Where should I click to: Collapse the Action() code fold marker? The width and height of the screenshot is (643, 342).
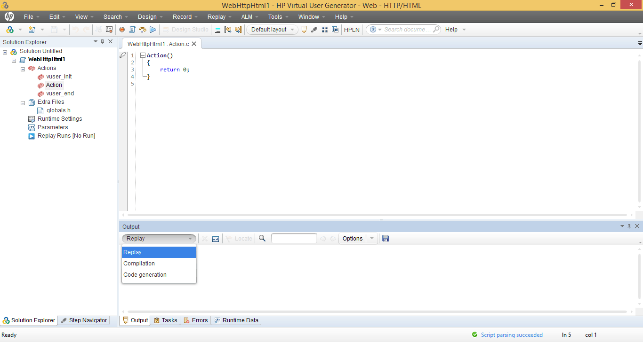pyautogui.click(x=143, y=55)
